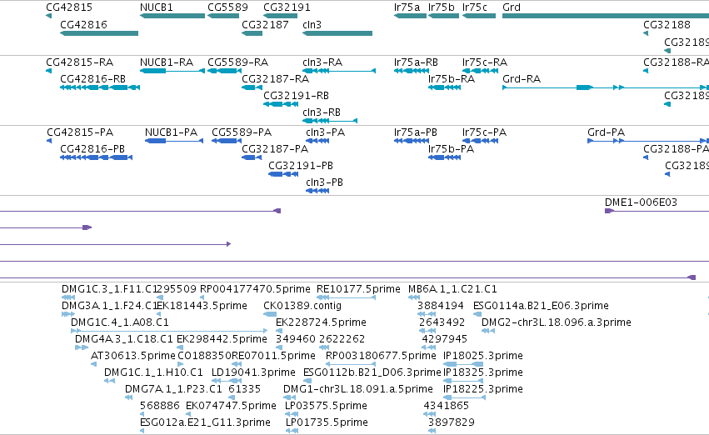Click EST RE10177.5prime
This screenshot has width=709, height=435.
click(358, 289)
